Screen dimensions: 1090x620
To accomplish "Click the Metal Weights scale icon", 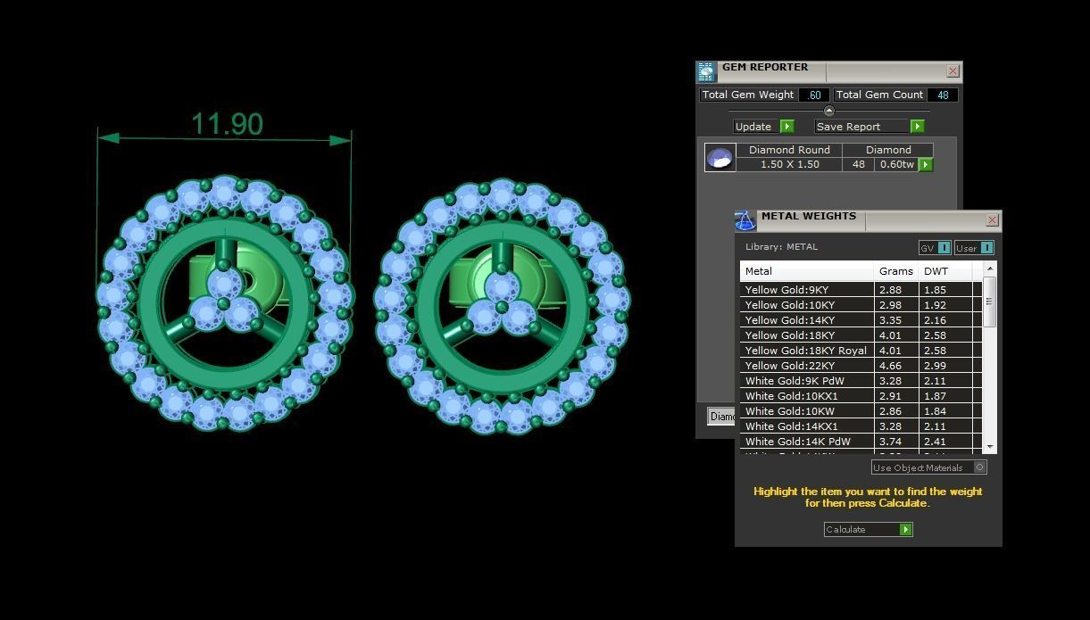I will pyautogui.click(x=745, y=221).
